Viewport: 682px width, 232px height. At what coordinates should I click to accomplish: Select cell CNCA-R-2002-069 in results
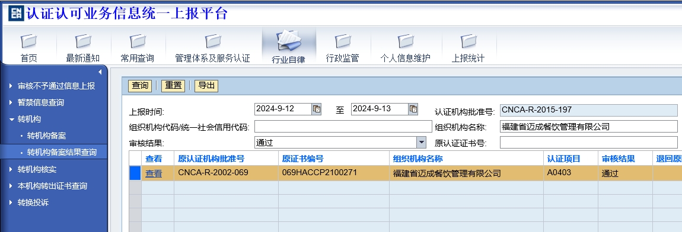point(226,173)
